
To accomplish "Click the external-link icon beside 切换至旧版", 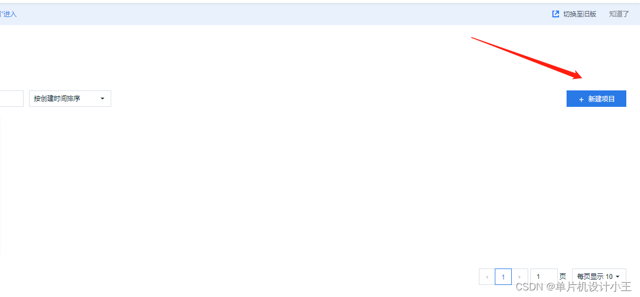I will coord(556,14).
